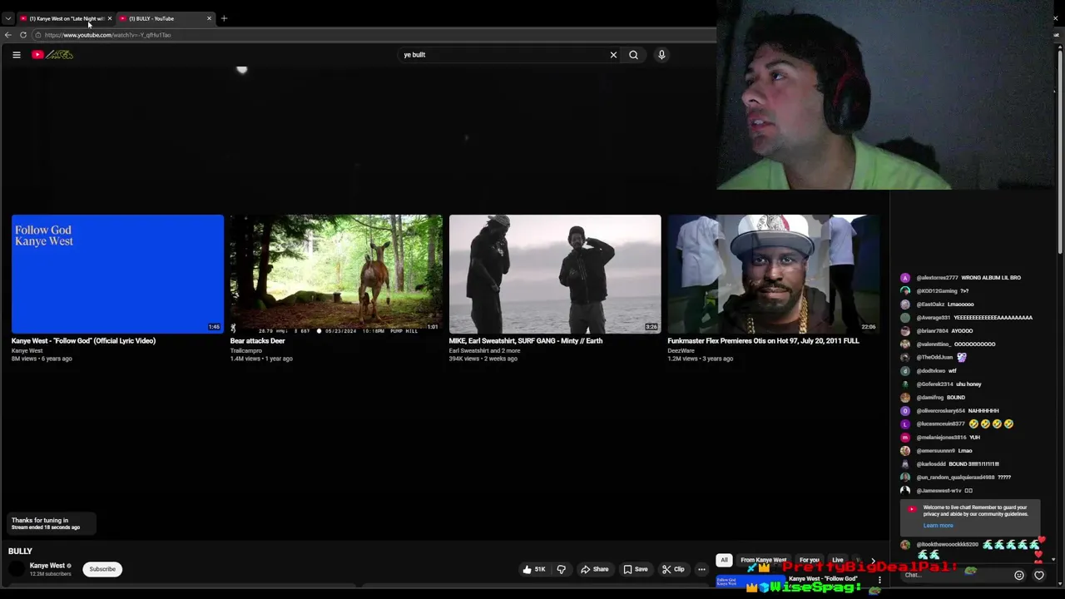1065x599 pixels.
Task: Subscribe to Kanye West channel
Action: point(102,569)
